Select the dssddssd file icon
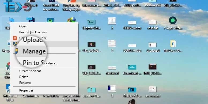Image resolution: width=208 pixels, height=104 pixels. pyautogui.click(x=112, y=68)
